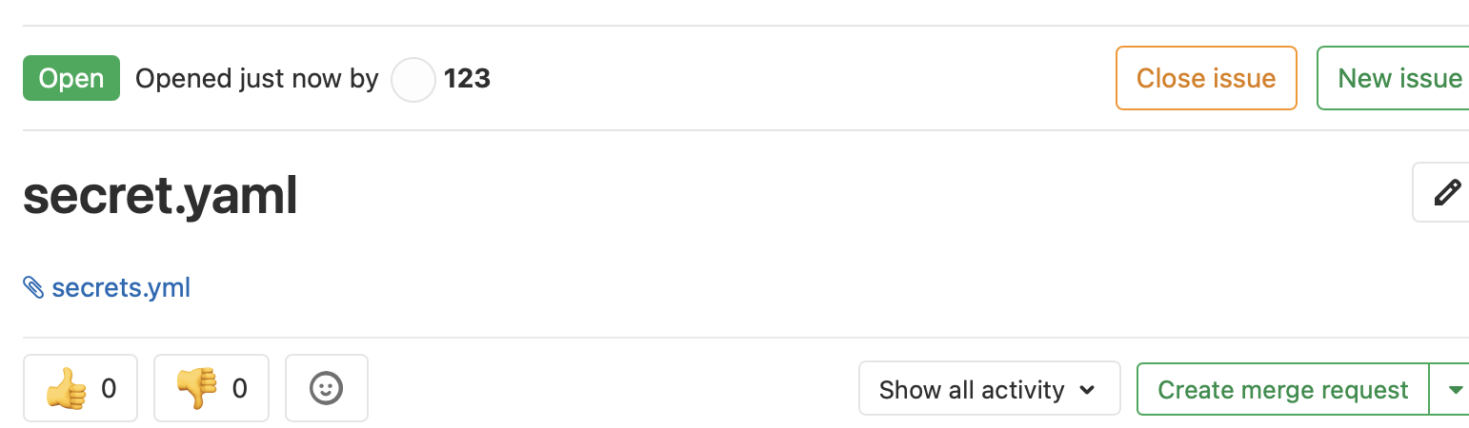The width and height of the screenshot is (1469, 428).
Task: View profile of user 123
Action: [467, 78]
